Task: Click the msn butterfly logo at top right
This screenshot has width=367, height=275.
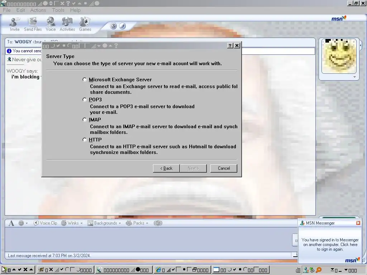Action: (339, 18)
